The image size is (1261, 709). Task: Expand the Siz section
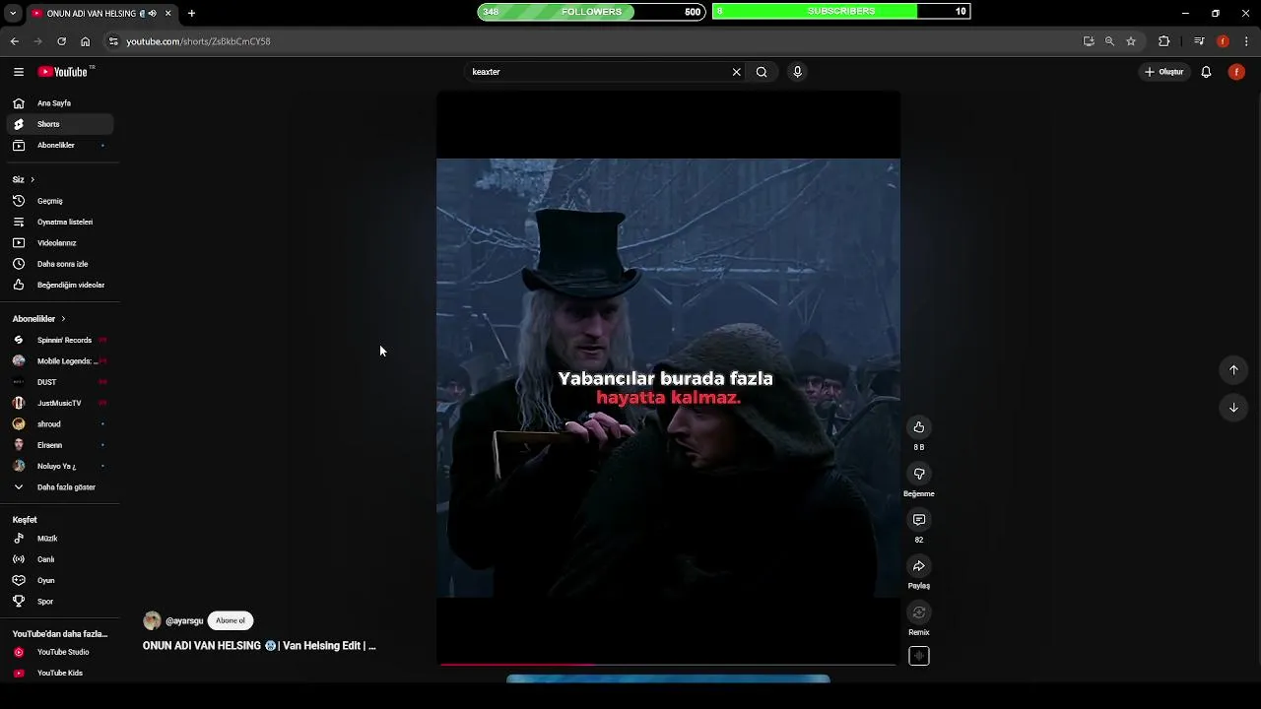(x=24, y=180)
